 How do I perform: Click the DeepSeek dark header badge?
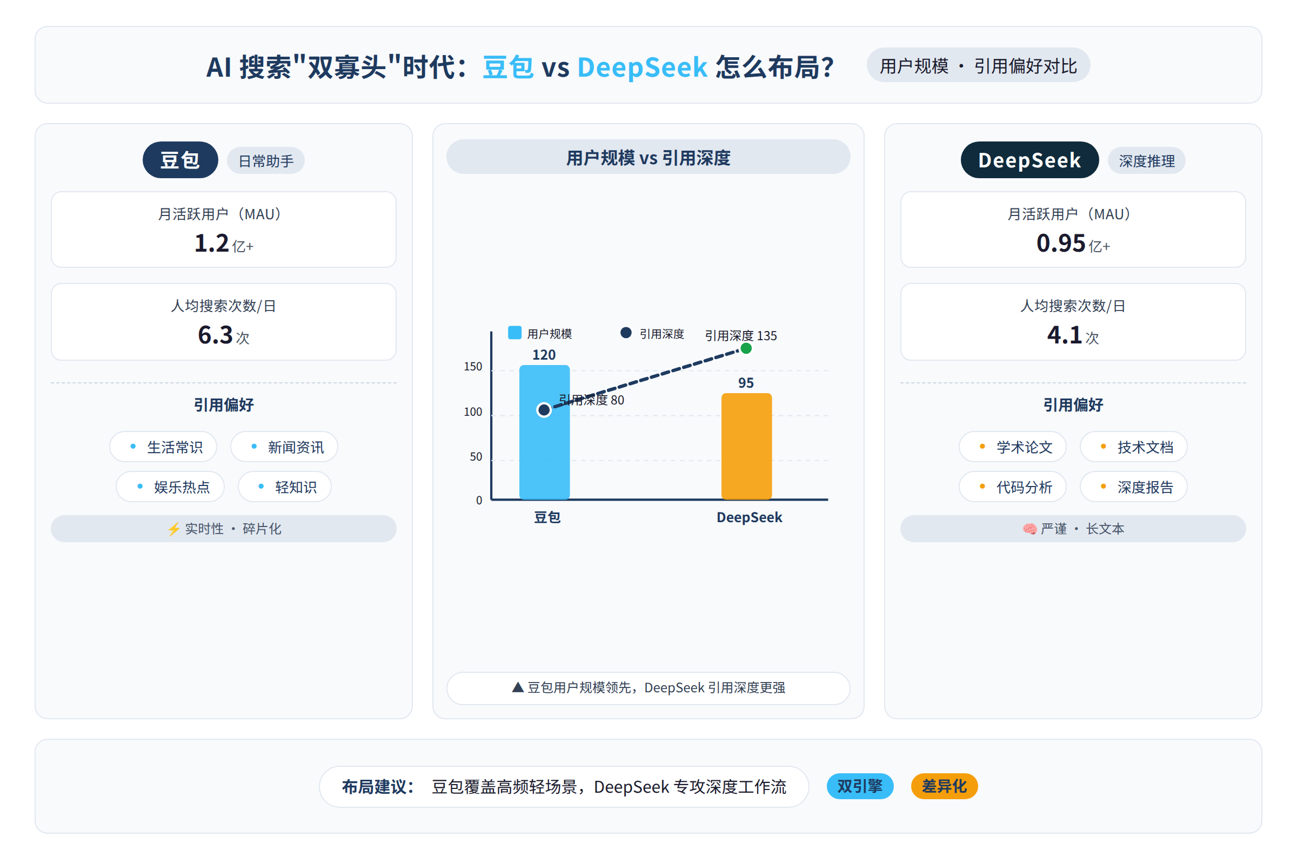1029,160
